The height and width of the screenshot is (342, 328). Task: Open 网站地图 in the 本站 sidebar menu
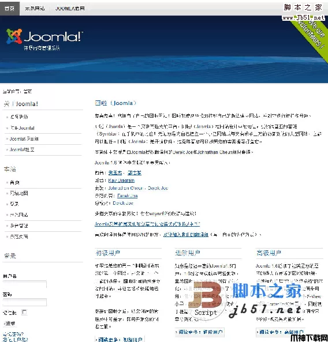click(x=19, y=193)
